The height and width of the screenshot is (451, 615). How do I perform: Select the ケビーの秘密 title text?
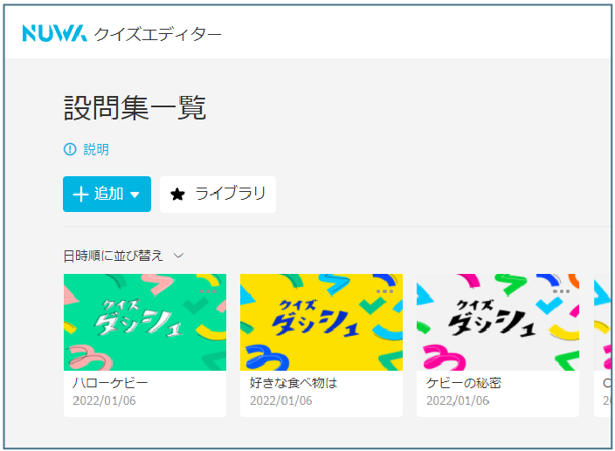(464, 382)
